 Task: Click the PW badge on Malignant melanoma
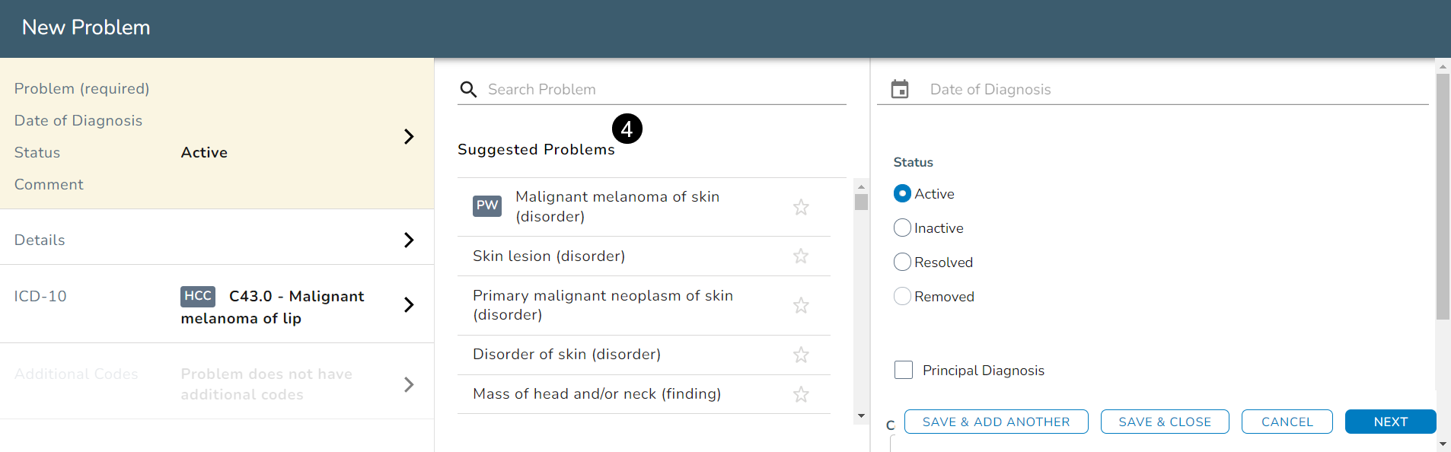[487, 206]
